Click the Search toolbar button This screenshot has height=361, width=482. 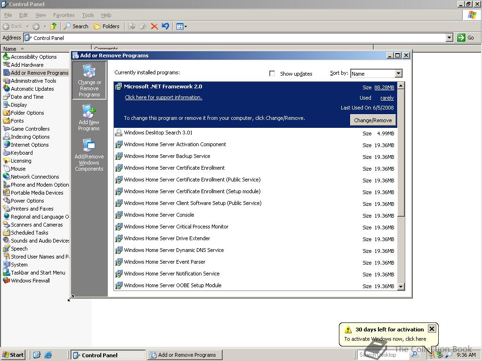(x=76, y=26)
